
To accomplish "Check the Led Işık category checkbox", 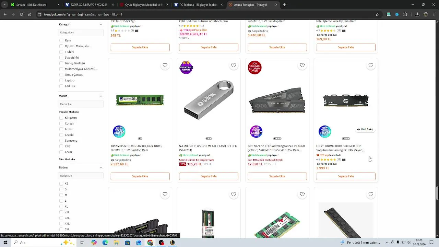I will (61, 86).
